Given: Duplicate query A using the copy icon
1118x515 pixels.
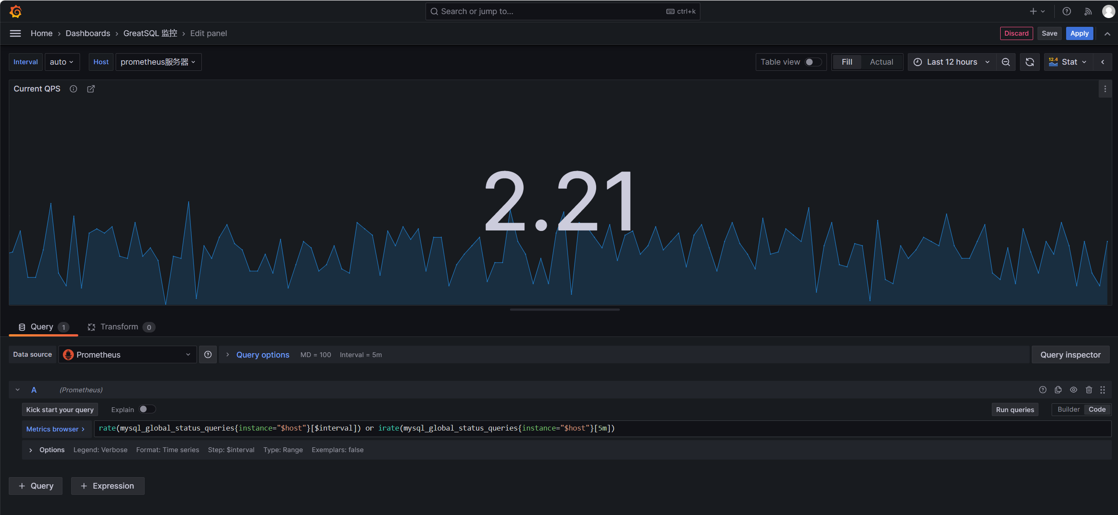Looking at the screenshot, I should (x=1058, y=390).
